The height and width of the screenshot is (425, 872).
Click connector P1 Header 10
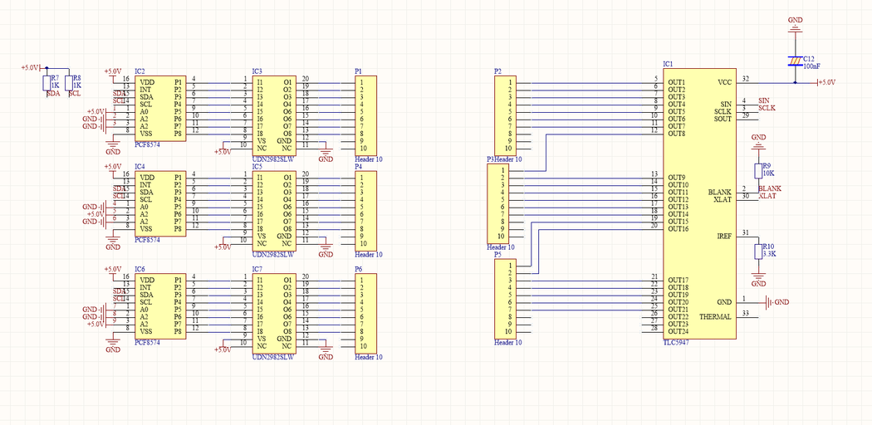click(x=366, y=115)
